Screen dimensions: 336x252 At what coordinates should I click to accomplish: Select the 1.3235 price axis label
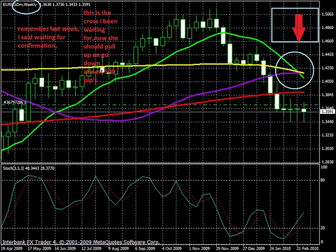(x=327, y=135)
